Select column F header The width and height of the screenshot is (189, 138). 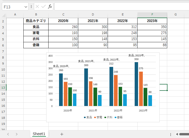tap(152, 15)
